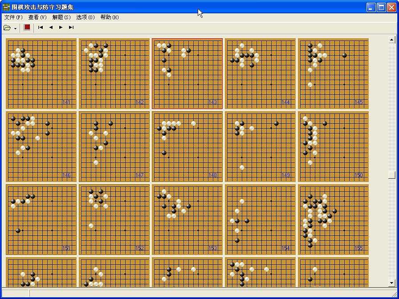Select Go problem board 141
This screenshot has width=399, height=299.
[41, 74]
